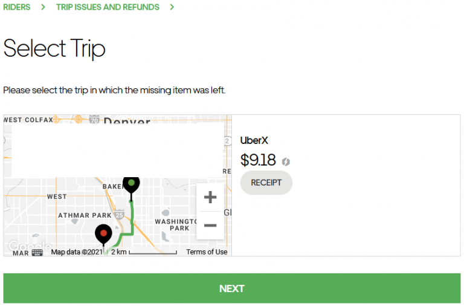Select the UberX trip title
464x306 pixels.
(x=254, y=140)
